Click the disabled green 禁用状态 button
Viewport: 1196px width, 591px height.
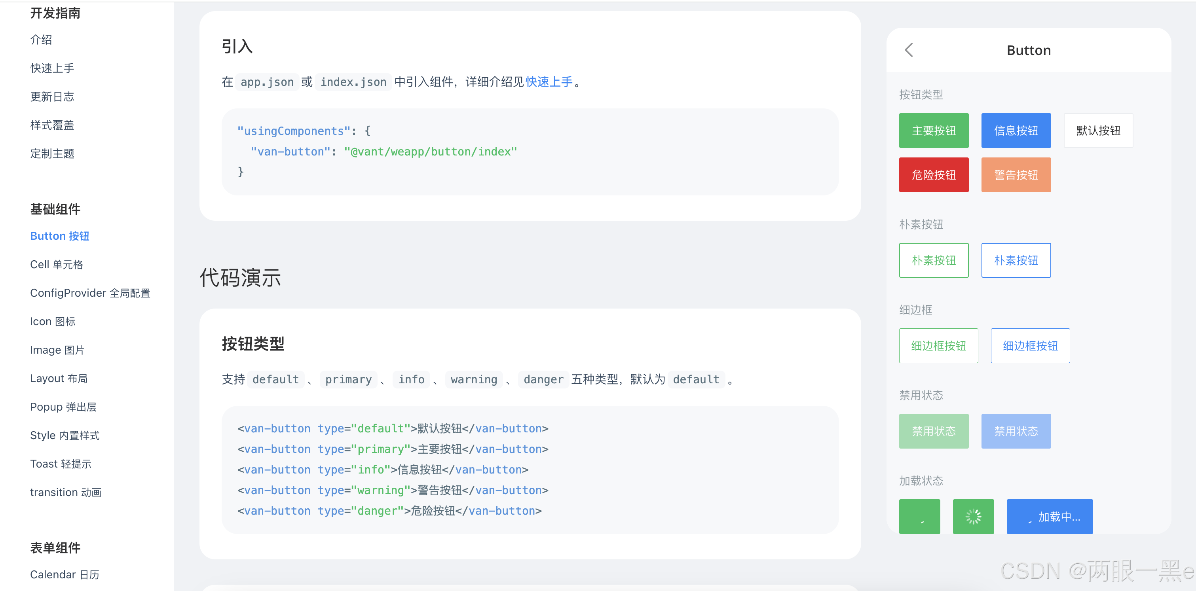coord(933,431)
